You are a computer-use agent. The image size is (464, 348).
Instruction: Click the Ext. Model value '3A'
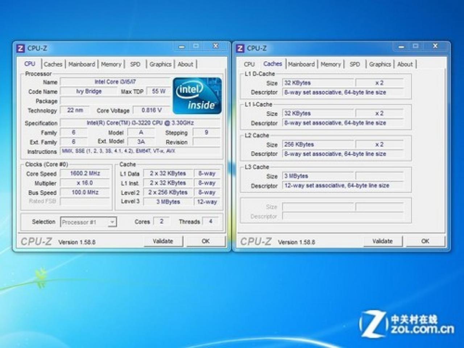coord(141,142)
